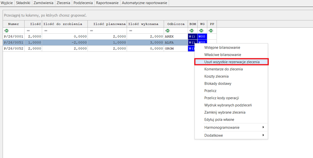Viewport: 313px width, 158px height.
Task: Click the equals filter icon under Ilość planowana
Action: [x=91, y=30]
